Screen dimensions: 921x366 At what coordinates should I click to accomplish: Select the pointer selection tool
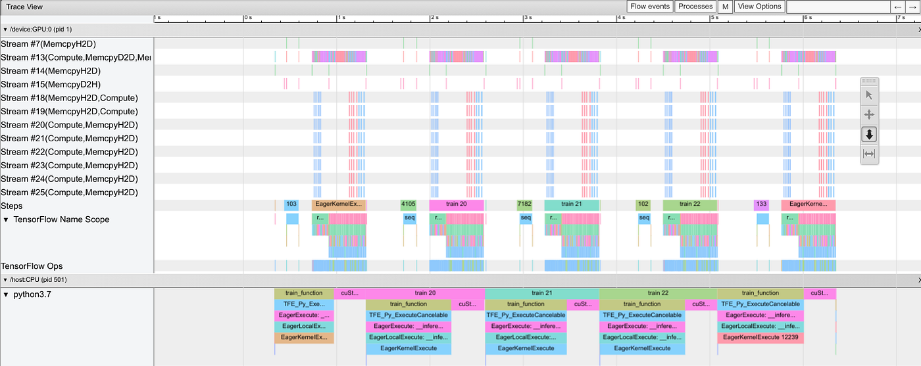pyautogui.click(x=869, y=95)
